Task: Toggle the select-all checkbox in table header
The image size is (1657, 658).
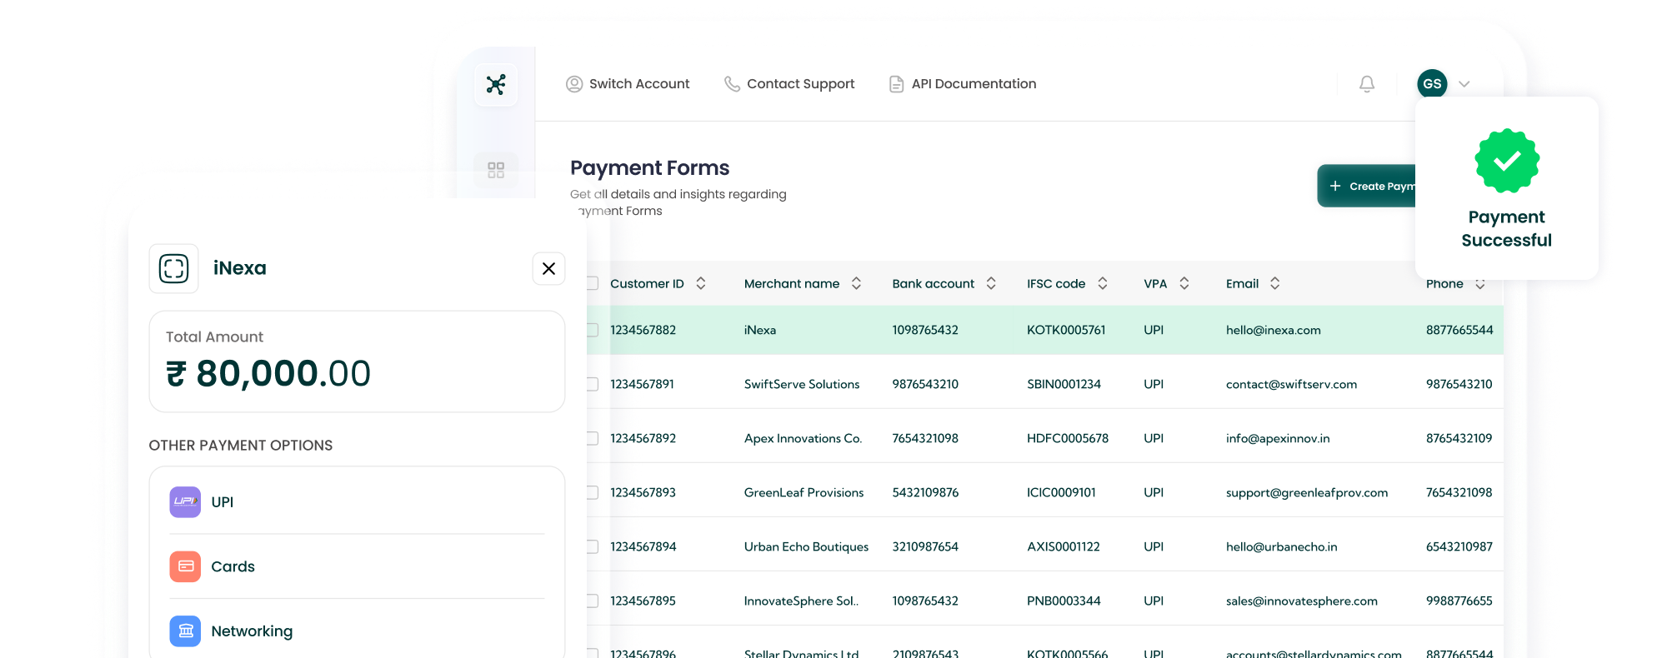Action: 593,283
